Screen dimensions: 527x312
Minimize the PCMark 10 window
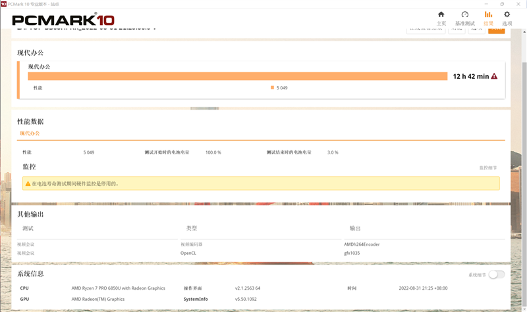[486, 4]
